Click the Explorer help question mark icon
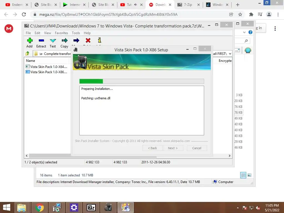 pyautogui.click(x=250, y=32)
